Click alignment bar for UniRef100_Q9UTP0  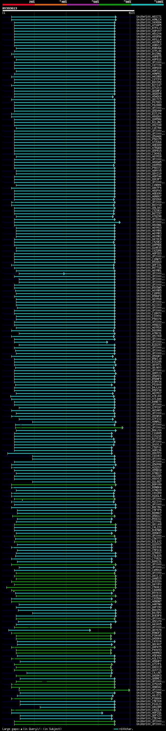[x=60, y=453]
